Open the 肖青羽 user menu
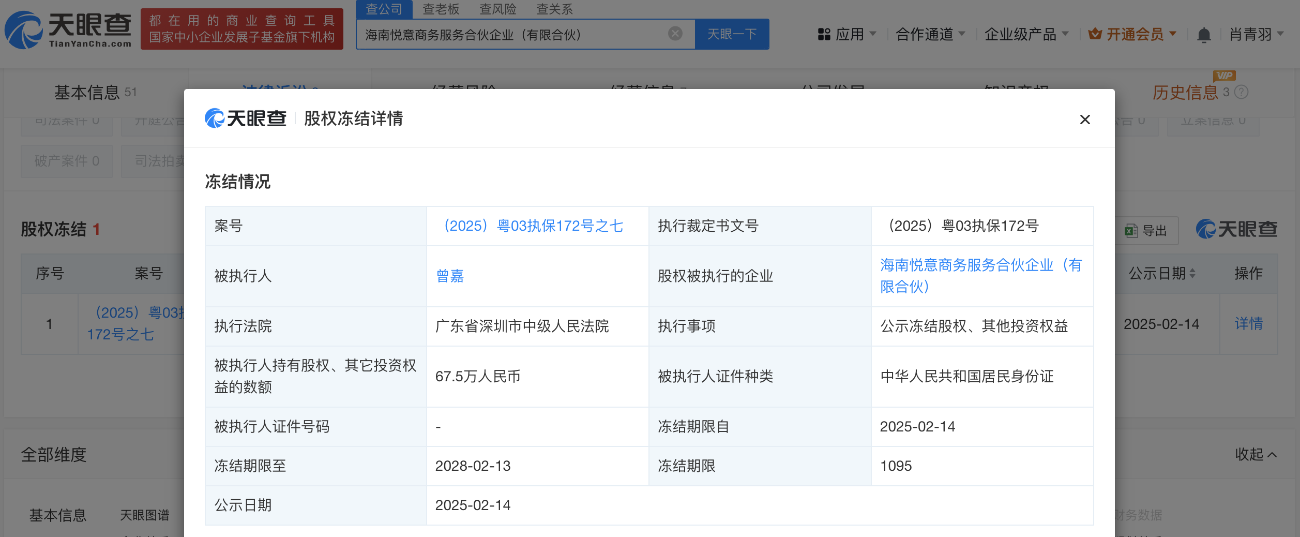1300x537 pixels. (1256, 35)
